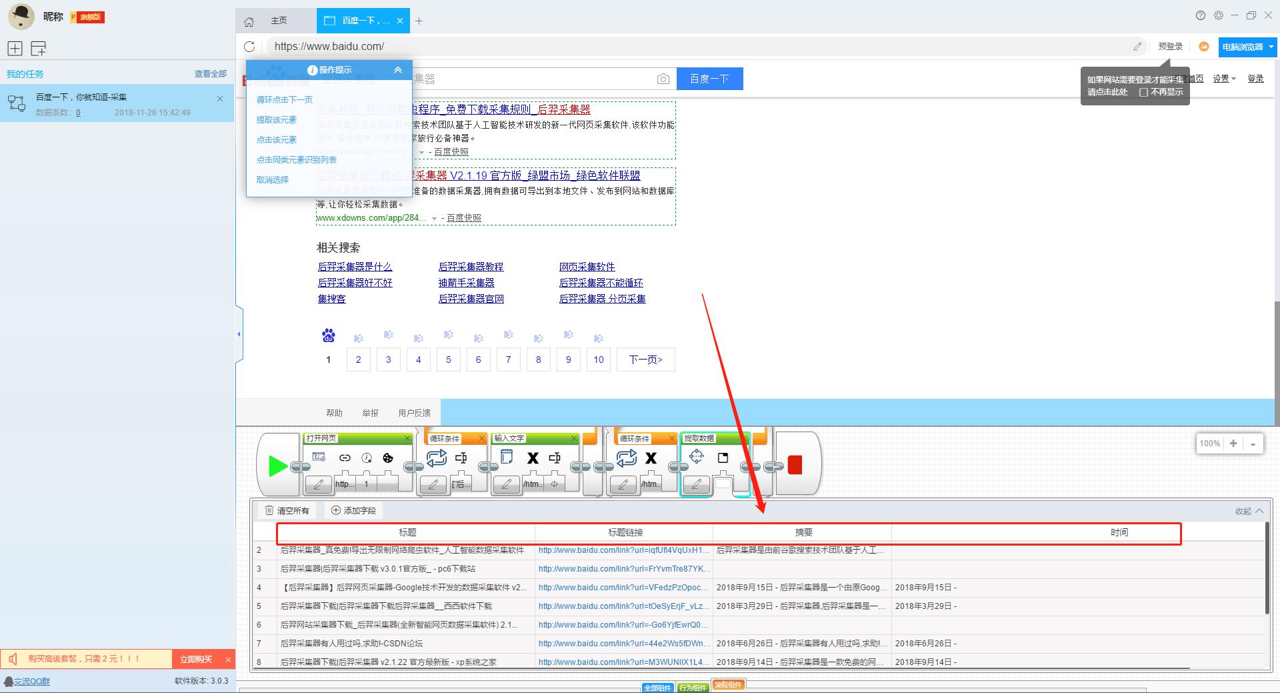Open application settings gear icon
Image resolution: width=1280 pixels, height=693 pixels.
pyautogui.click(x=1219, y=15)
